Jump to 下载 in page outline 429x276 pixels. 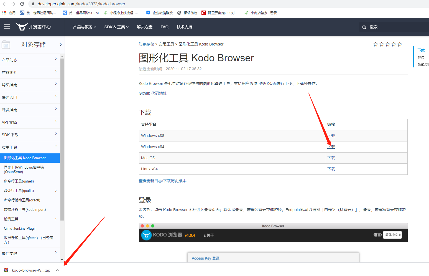click(x=421, y=50)
